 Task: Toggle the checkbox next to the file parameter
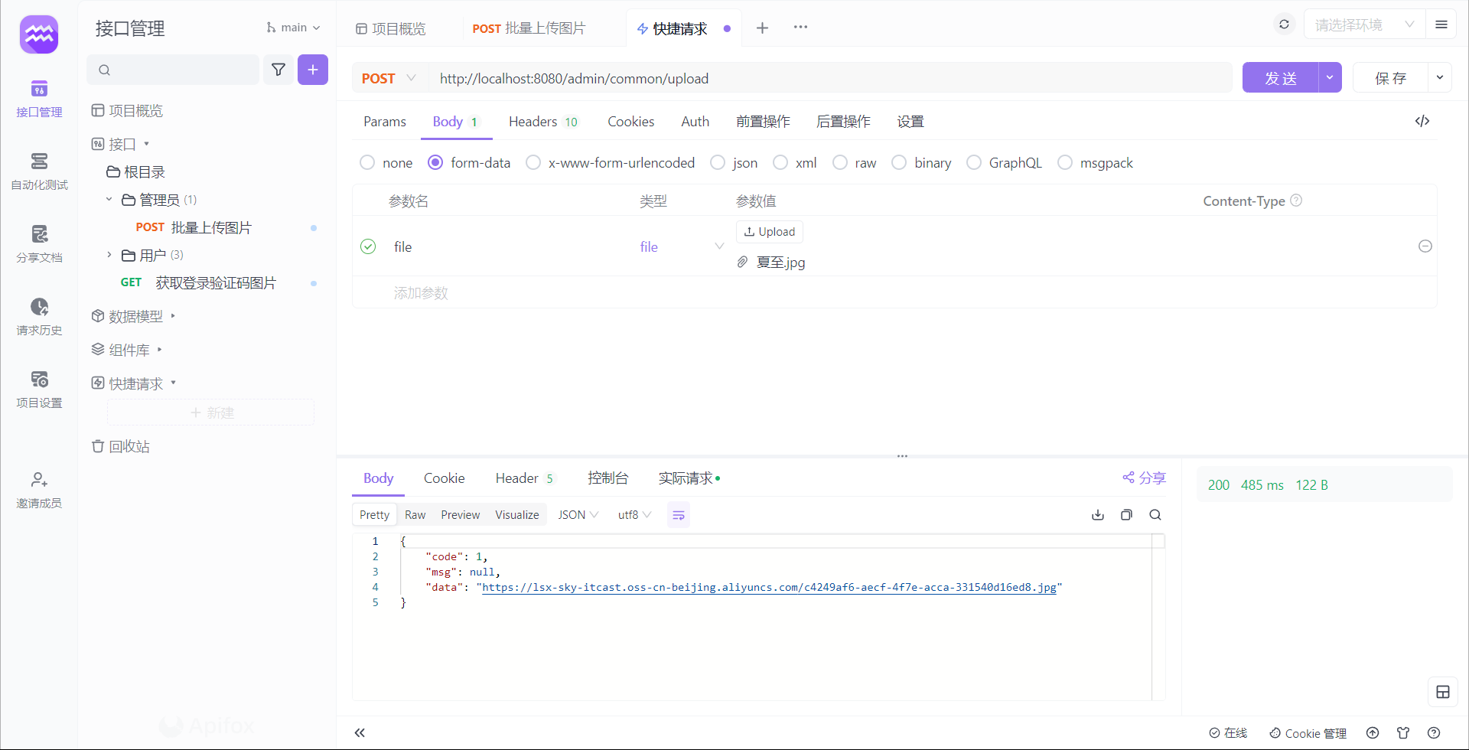tap(368, 246)
